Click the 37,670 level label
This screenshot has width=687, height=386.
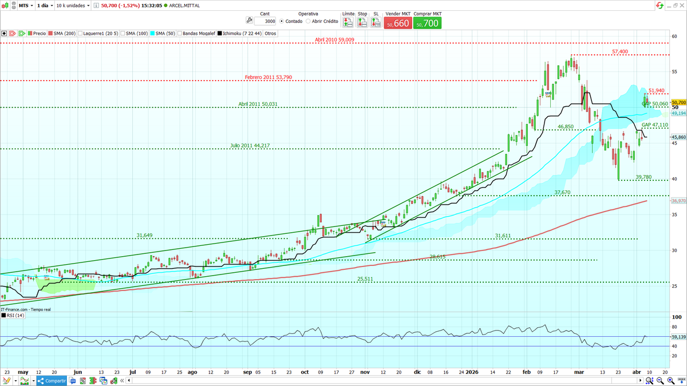(x=562, y=193)
